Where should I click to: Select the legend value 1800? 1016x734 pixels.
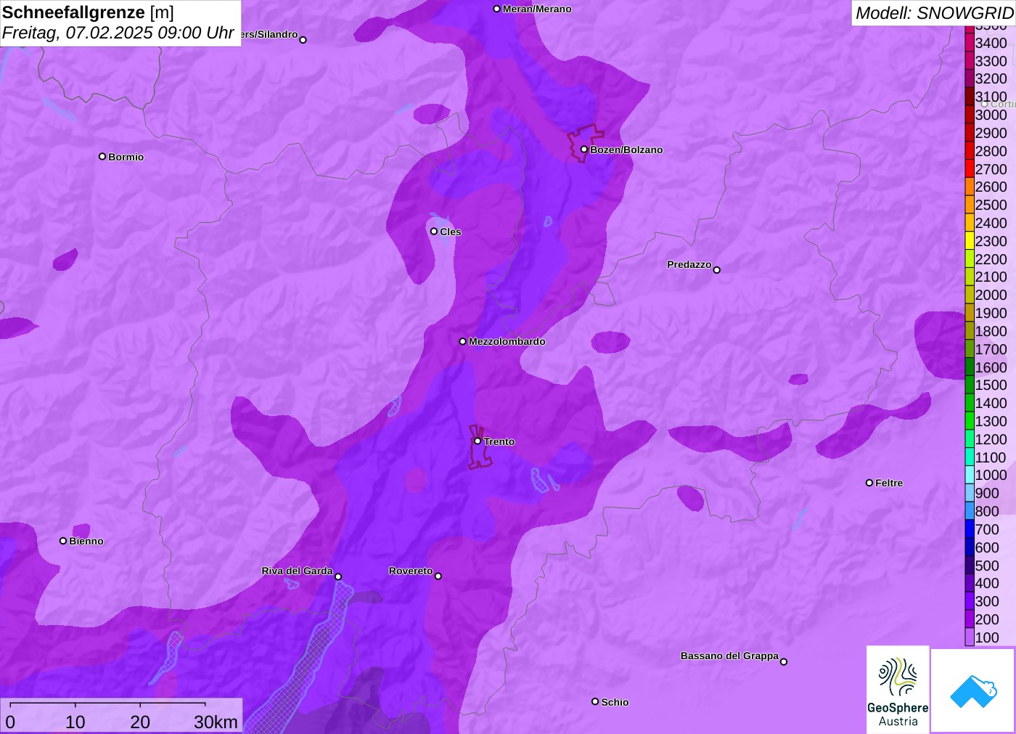pos(991,331)
